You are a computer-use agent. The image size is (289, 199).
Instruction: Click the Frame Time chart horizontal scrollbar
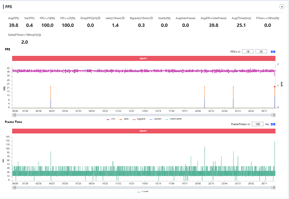tap(143, 187)
